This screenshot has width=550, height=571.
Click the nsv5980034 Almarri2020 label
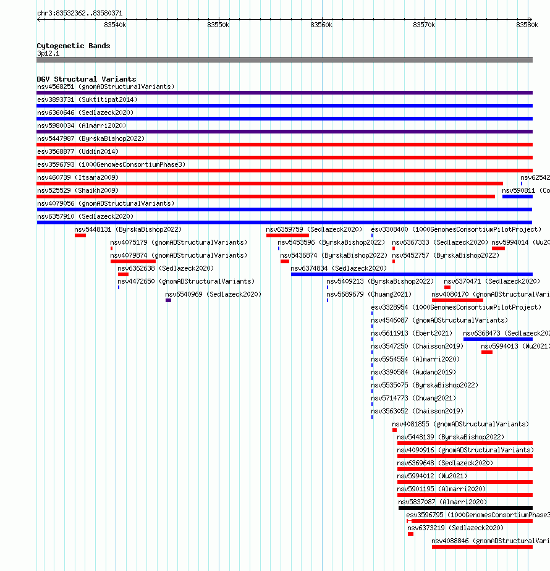click(x=82, y=125)
